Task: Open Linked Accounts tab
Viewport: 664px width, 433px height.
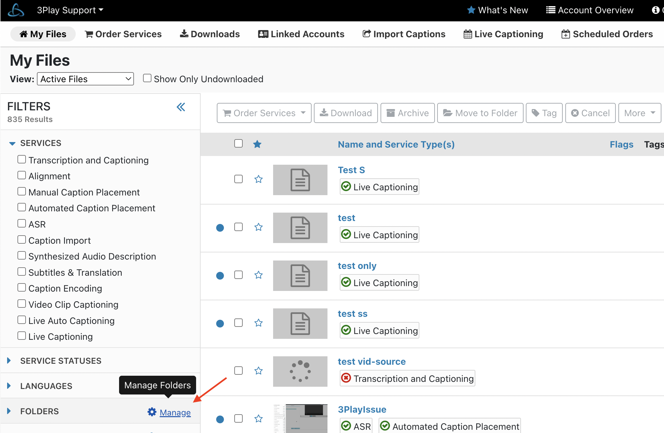Action: tap(301, 34)
